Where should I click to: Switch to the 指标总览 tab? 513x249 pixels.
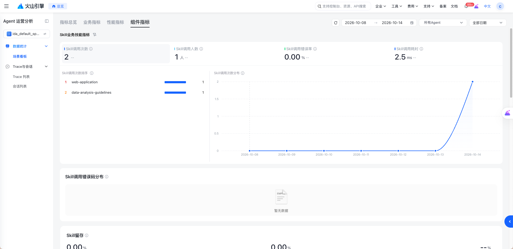(x=68, y=22)
